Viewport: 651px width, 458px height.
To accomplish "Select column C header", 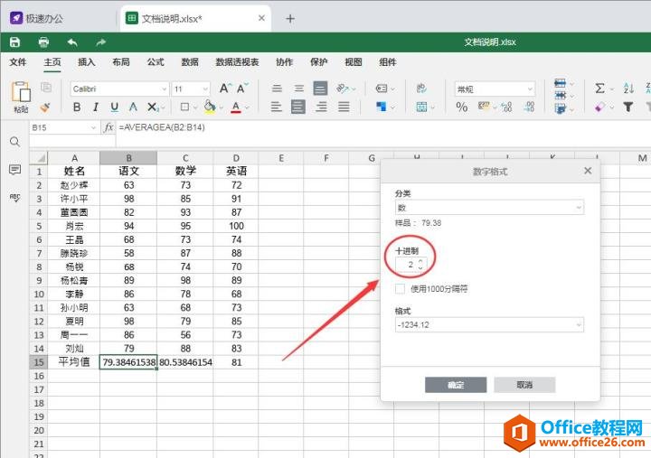I will [185, 158].
